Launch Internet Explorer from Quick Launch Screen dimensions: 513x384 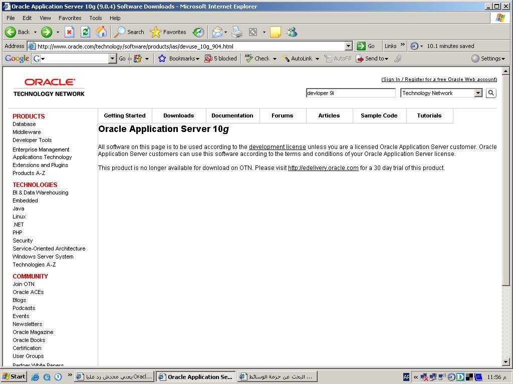35,377
